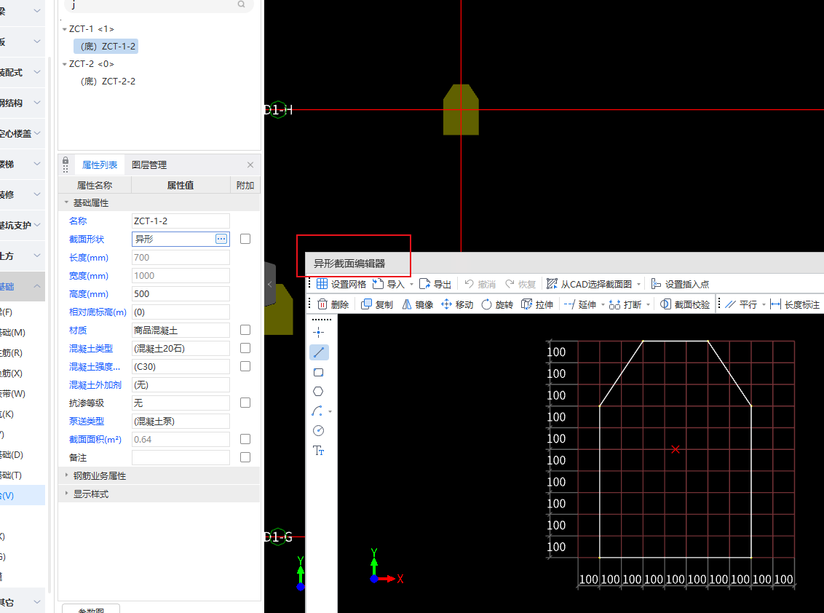
Task: Select the rectangle drawing tool
Action: tap(318, 372)
